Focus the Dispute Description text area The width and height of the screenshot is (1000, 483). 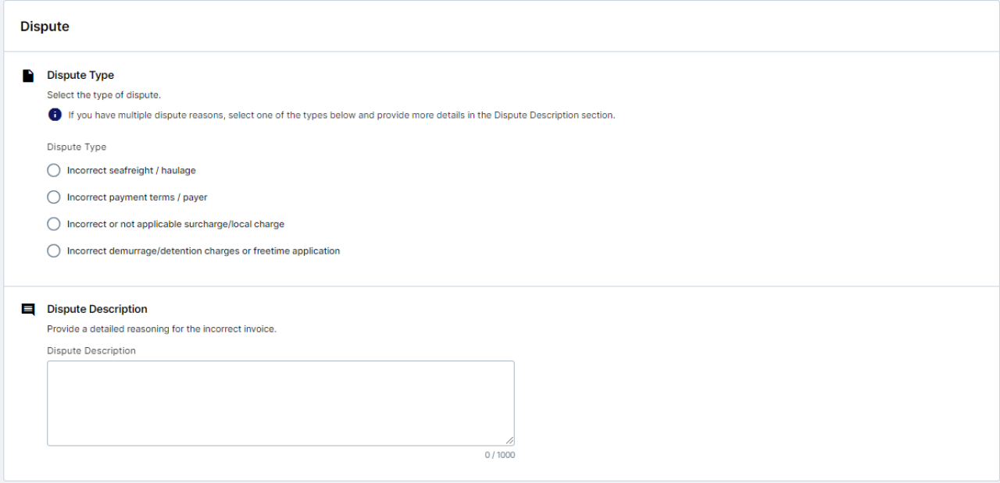click(x=280, y=403)
